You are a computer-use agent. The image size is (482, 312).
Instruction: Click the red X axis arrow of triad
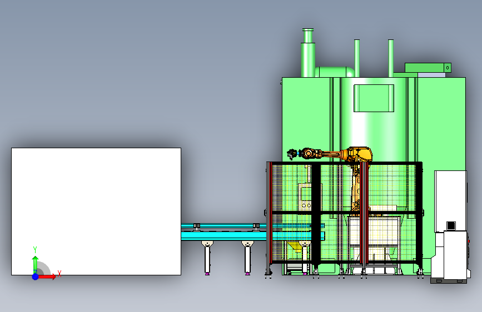point(48,276)
